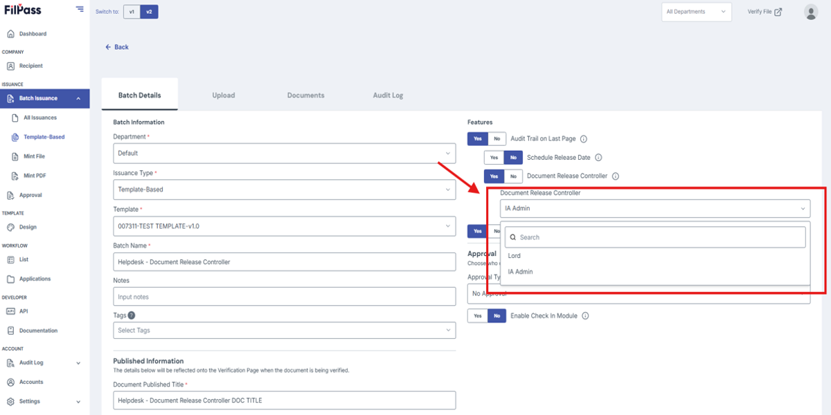Switch to the Audit Log tab
The width and height of the screenshot is (831, 415).
point(388,95)
